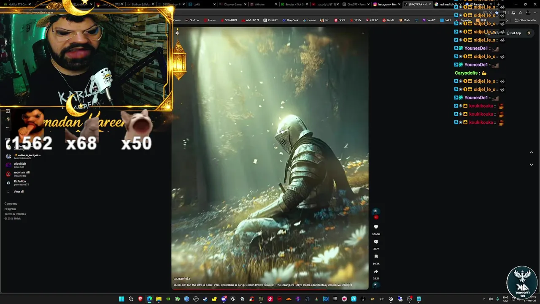The height and width of the screenshot is (304, 540).
Task: Go to the next video with down chevron
Action: pyautogui.click(x=531, y=165)
